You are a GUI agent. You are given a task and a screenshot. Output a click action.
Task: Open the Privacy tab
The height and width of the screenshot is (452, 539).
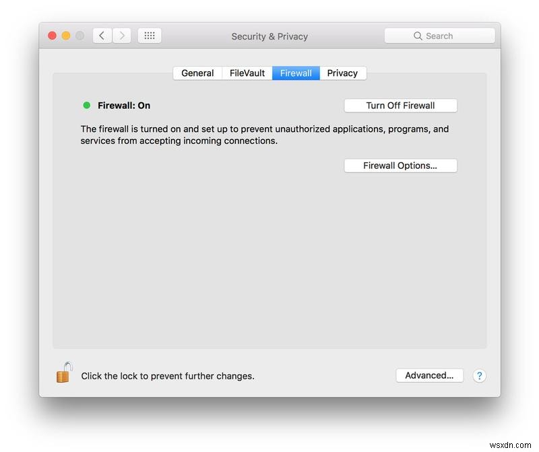(x=342, y=73)
